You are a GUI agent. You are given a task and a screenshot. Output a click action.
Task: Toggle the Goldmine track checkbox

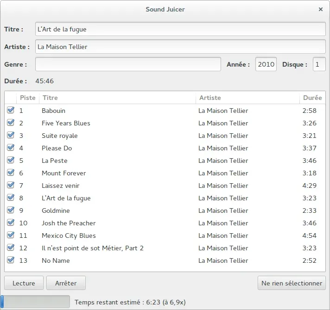tap(11, 210)
